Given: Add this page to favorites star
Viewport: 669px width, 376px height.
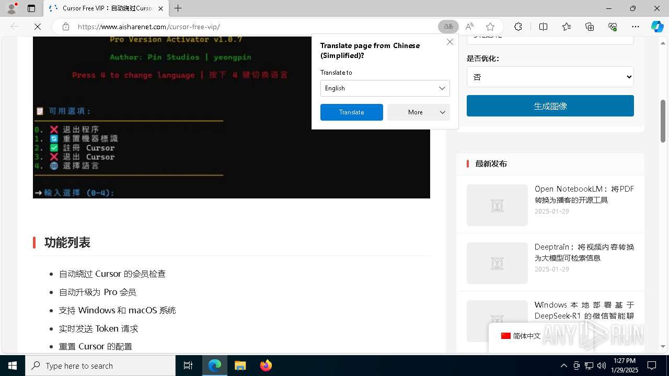Looking at the screenshot, I should point(490,27).
